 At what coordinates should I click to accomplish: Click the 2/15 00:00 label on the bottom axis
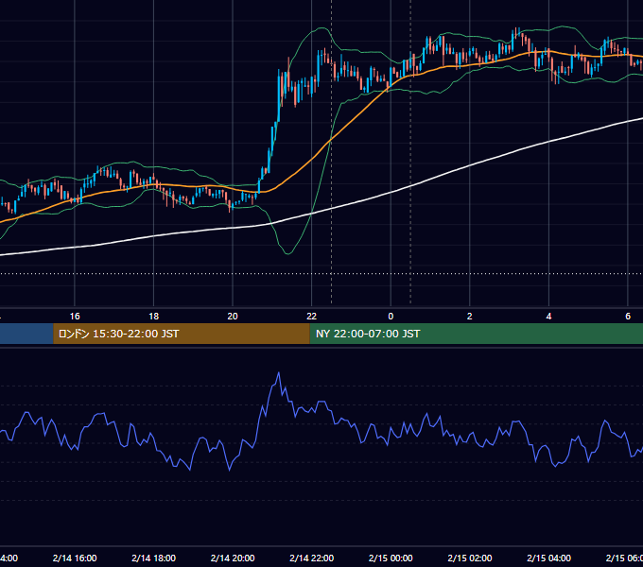point(391,558)
